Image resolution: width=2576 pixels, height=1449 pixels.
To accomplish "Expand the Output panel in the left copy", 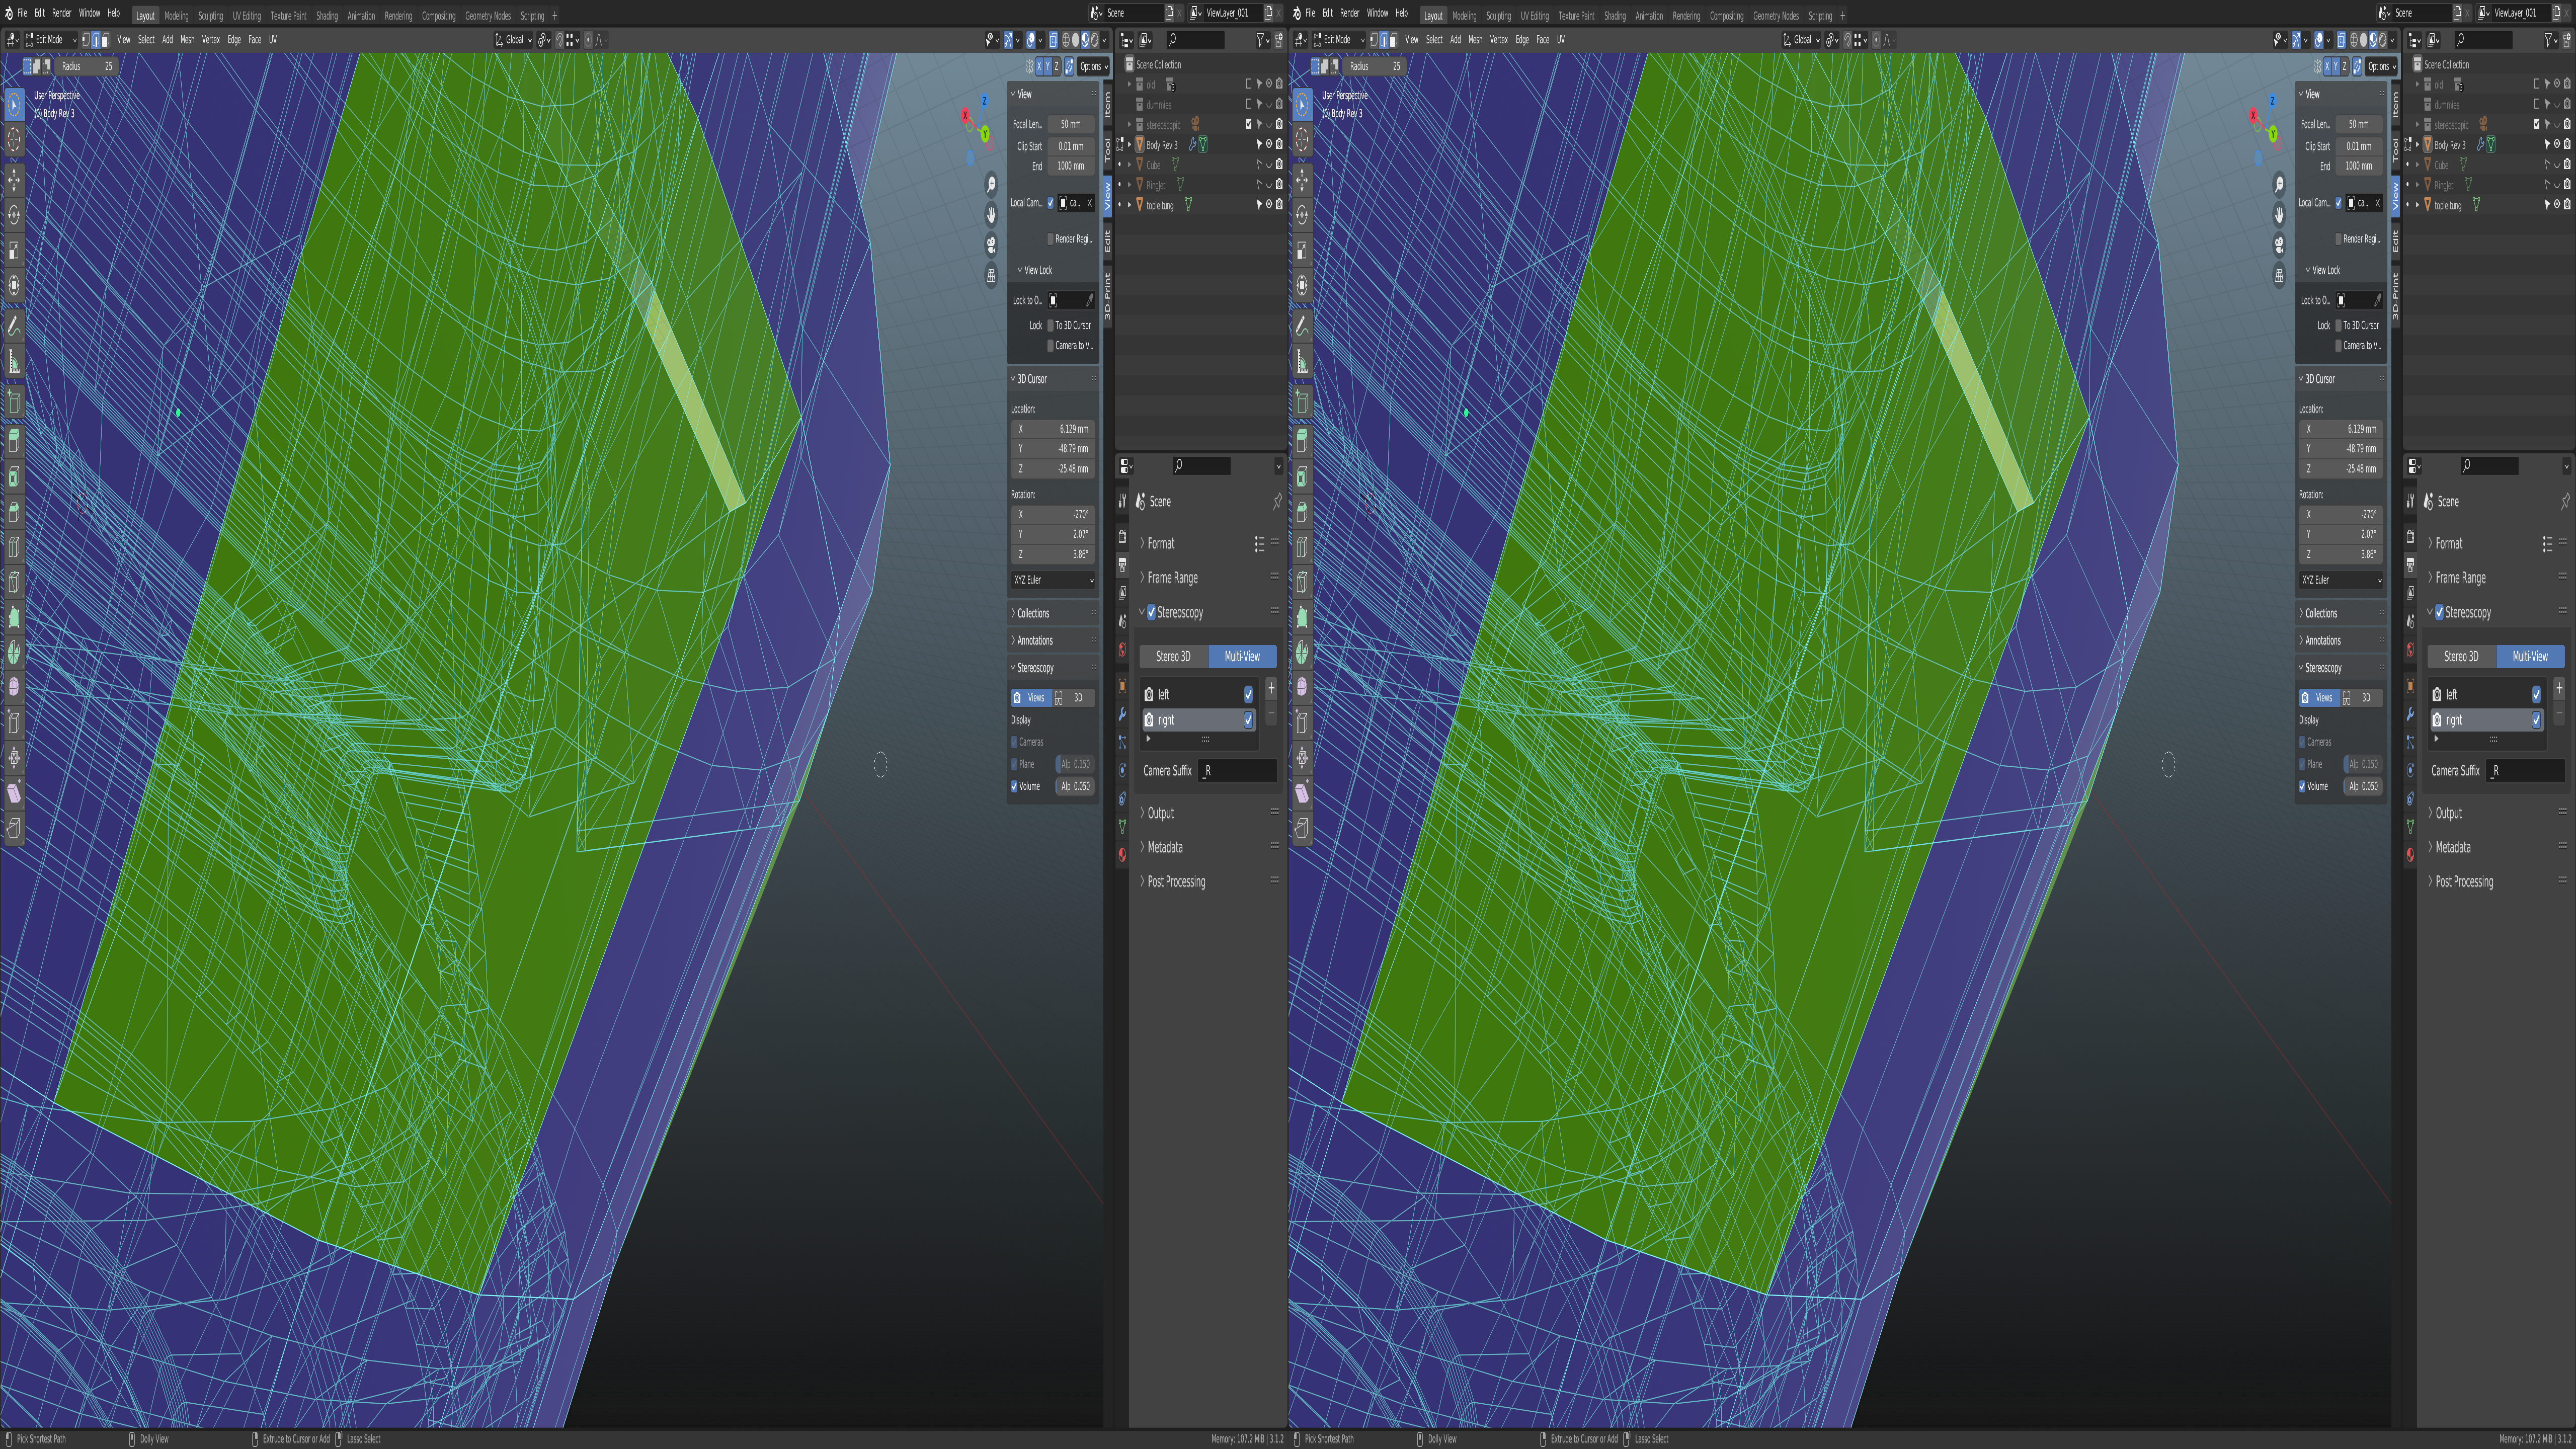I will point(1160,813).
